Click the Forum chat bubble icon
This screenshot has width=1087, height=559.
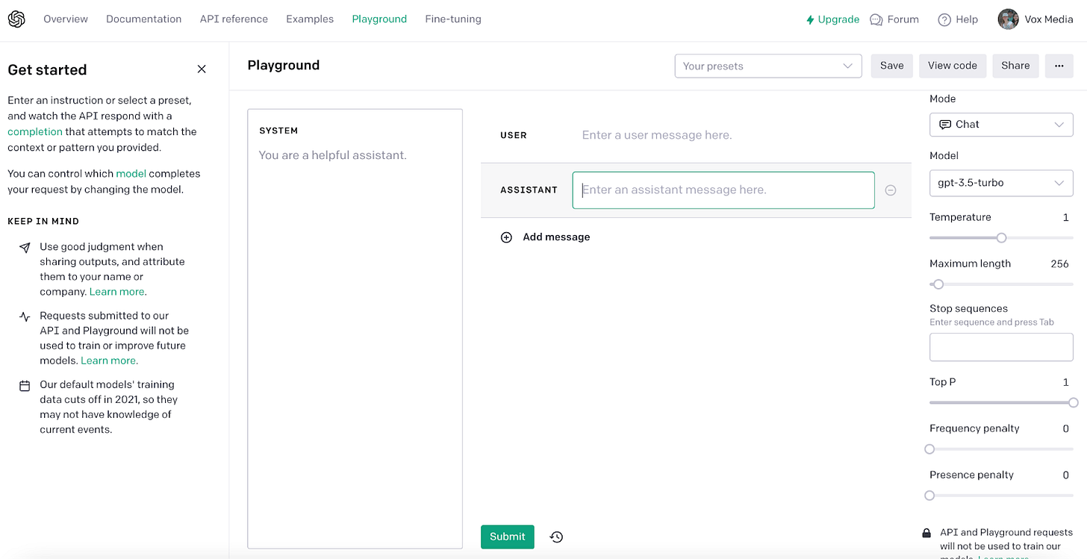(876, 20)
